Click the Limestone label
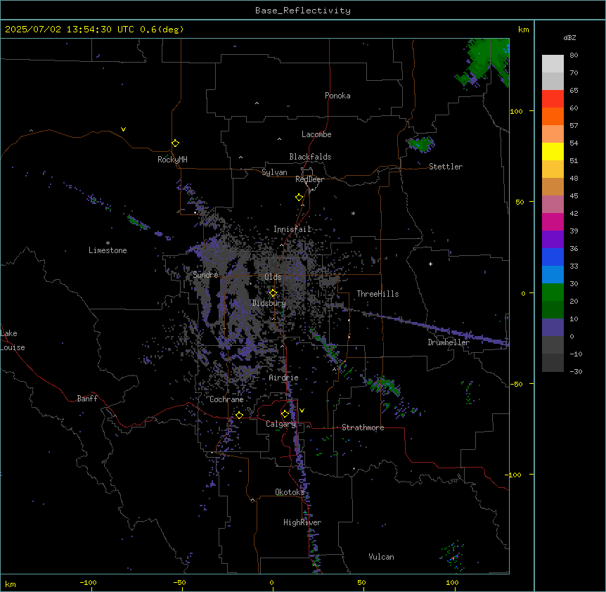Image resolution: width=606 pixels, height=592 pixels. (108, 250)
